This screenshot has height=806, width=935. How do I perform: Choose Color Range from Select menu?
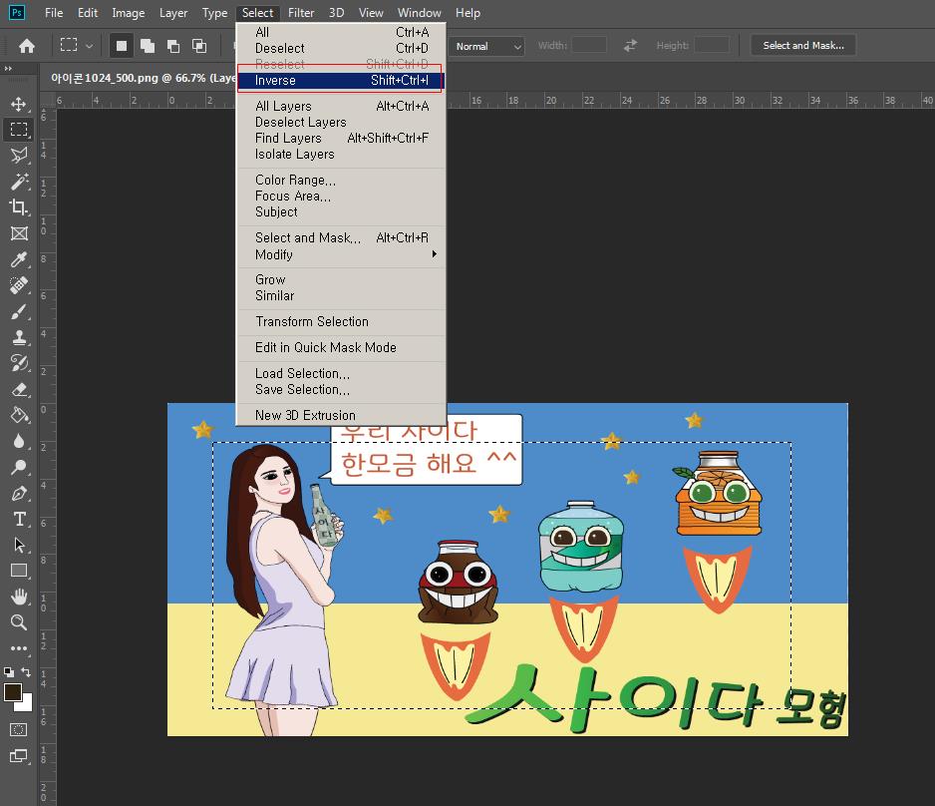tap(341, 180)
